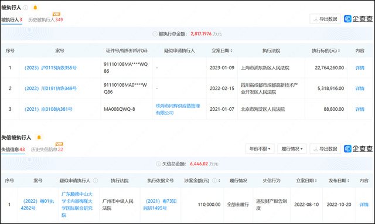Open case (2021) 京0108执381号
375x224 pixels.
click(x=49, y=110)
